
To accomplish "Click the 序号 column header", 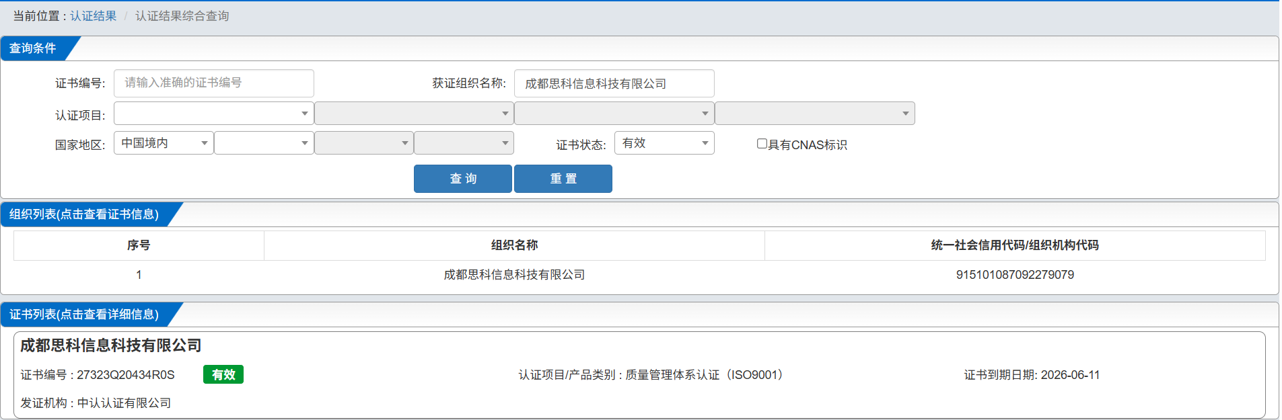I will point(139,245).
